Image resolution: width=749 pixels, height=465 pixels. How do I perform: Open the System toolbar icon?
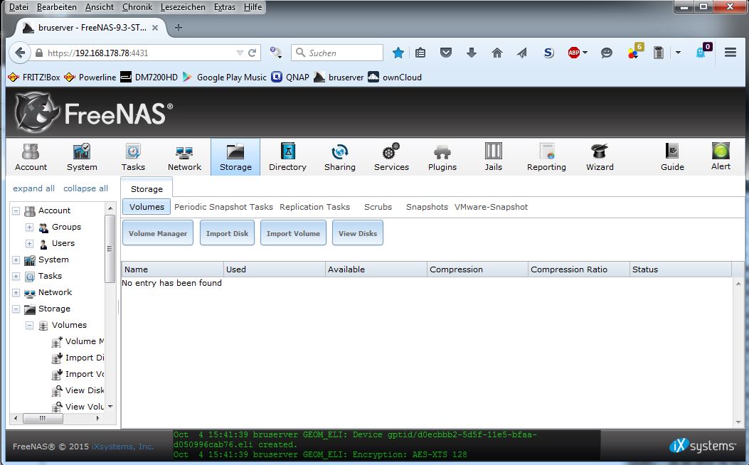point(82,157)
